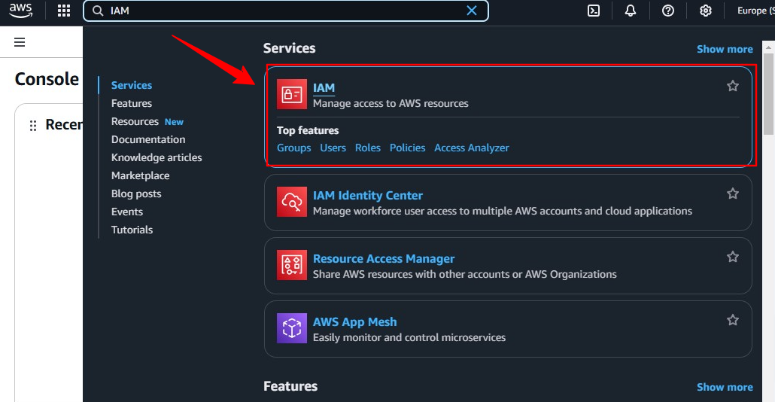Click Show more next to Services

724,49
